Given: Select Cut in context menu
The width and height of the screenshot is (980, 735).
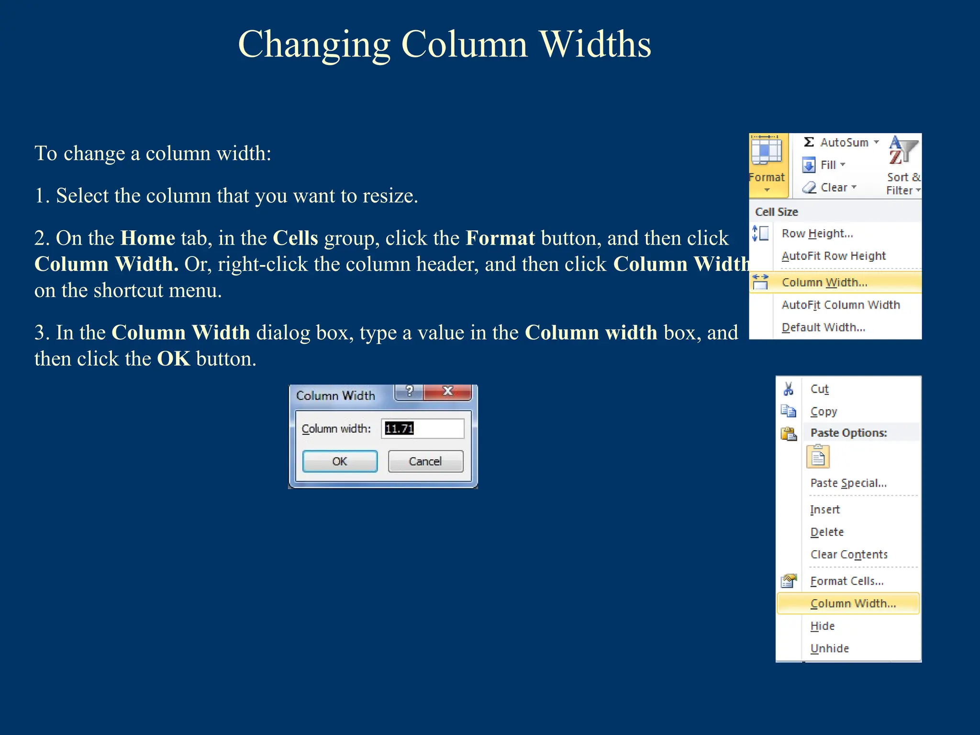Looking at the screenshot, I should tap(848, 389).
